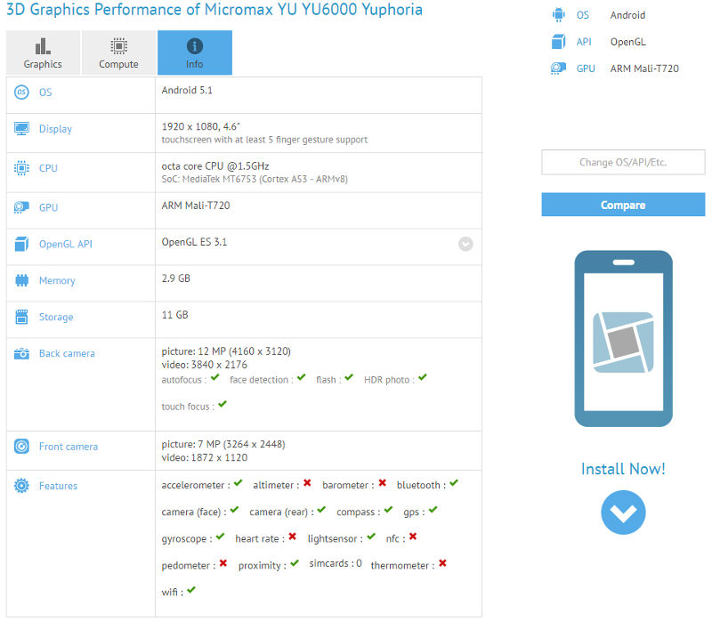712x621 pixels.
Task: Click the Storage disk icon
Action: (x=21, y=317)
